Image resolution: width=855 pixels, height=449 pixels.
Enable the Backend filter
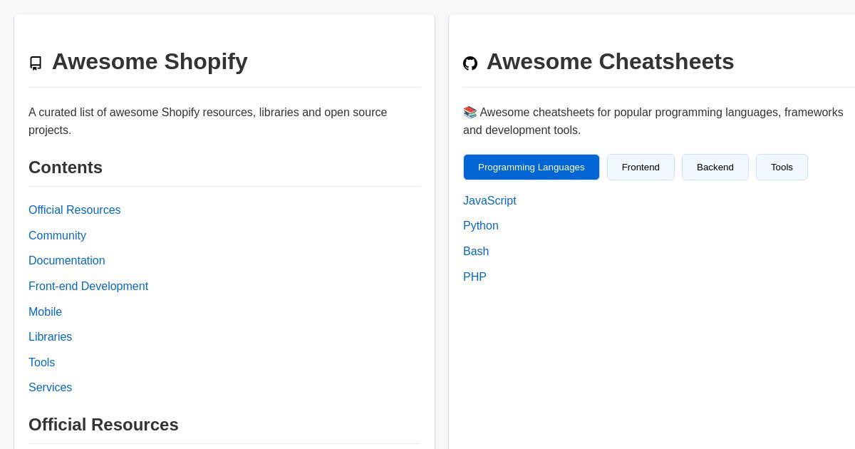point(715,167)
